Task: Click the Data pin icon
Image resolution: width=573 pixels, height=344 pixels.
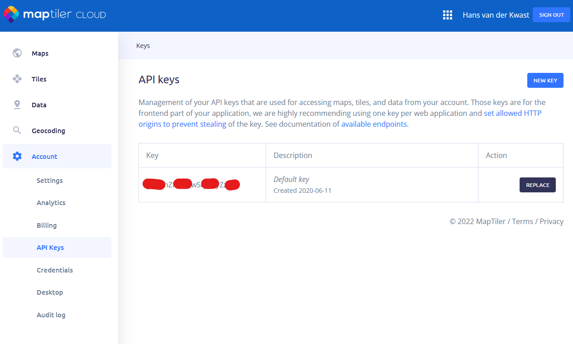Action: pyautogui.click(x=17, y=105)
